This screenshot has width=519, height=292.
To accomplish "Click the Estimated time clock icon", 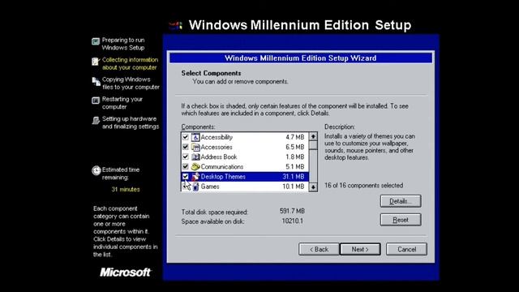I will (97, 170).
